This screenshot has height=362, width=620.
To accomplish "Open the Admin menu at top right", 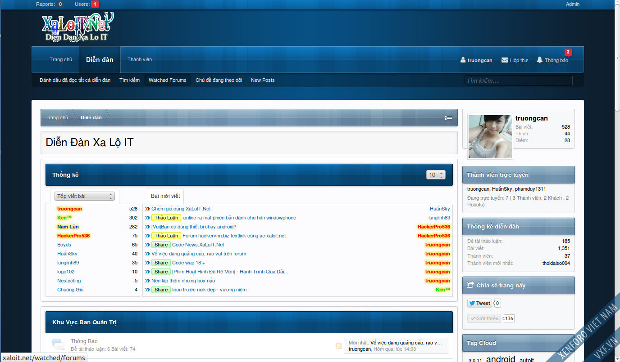I will pos(572,4).
